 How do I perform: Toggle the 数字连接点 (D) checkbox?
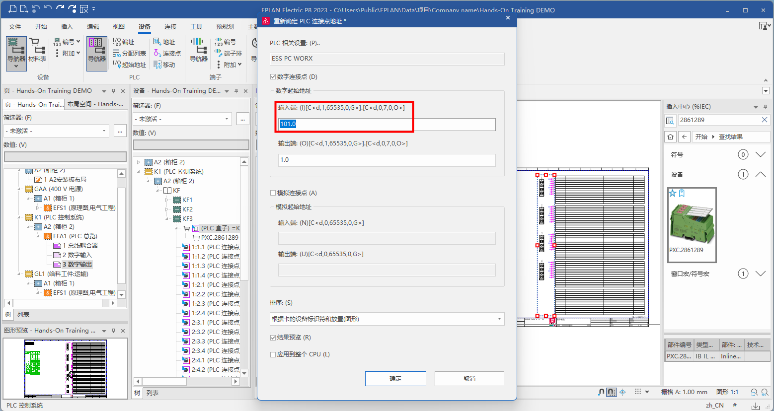pyautogui.click(x=273, y=76)
